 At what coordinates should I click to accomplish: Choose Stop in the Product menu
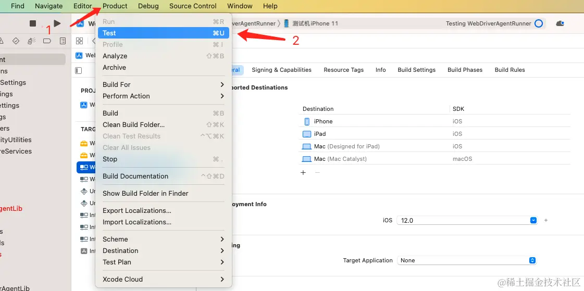[x=164, y=159]
